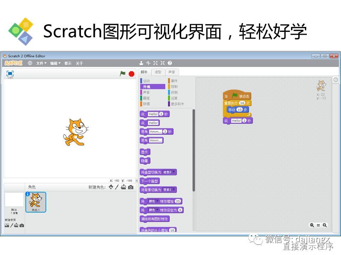Reset scripts area zoom with equals icon
The height and width of the screenshot is (255, 341).
pos(318,225)
